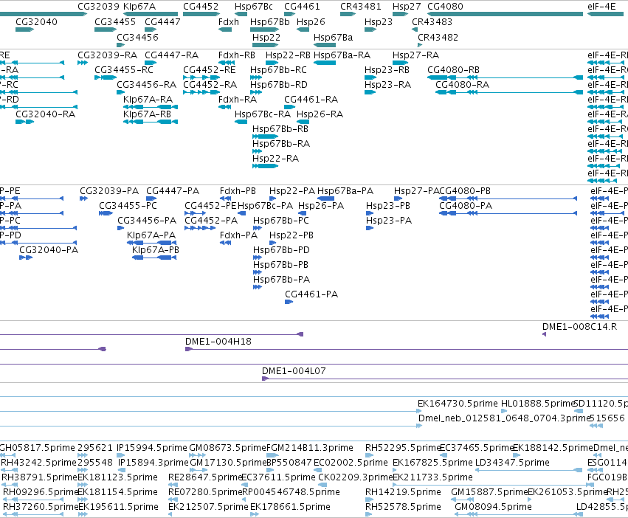Click the DME1-004H18 BAC label

point(218,342)
